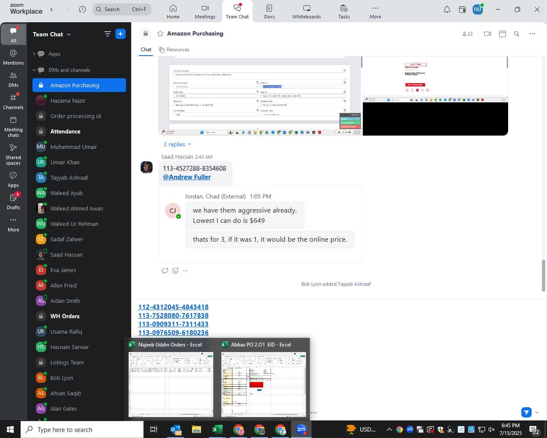Open the send options dropdown arrow

[537, 413]
